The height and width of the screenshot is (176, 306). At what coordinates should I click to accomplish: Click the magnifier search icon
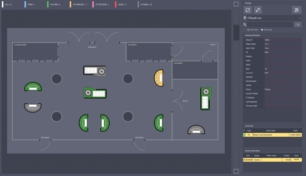[245, 24]
